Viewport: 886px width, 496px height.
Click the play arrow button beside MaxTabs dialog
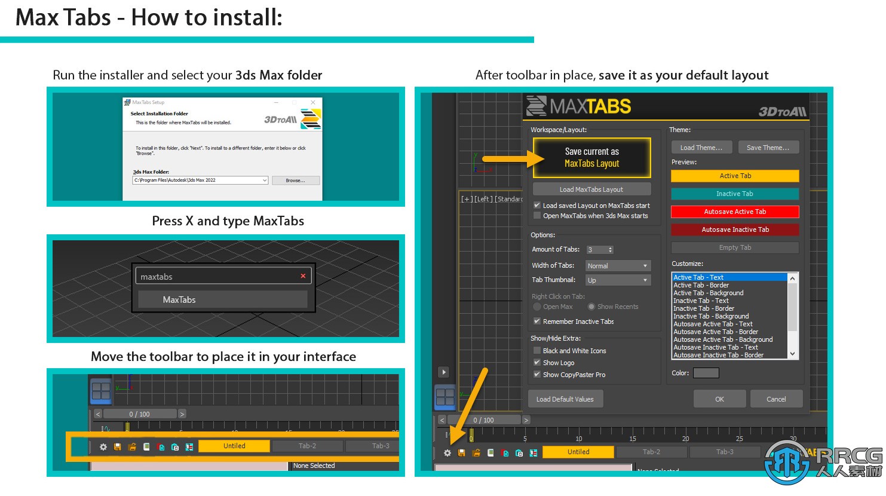coord(444,372)
